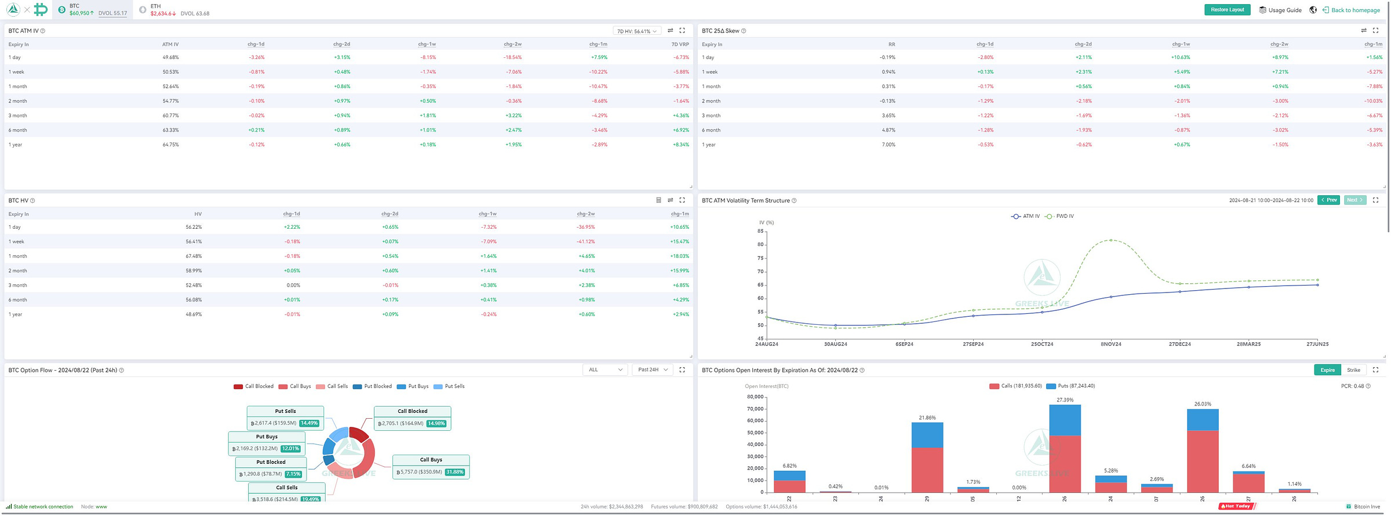The width and height of the screenshot is (1391, 516).
Task: Click the BTC DVOL 55.17 link
Action: (112, 13)
